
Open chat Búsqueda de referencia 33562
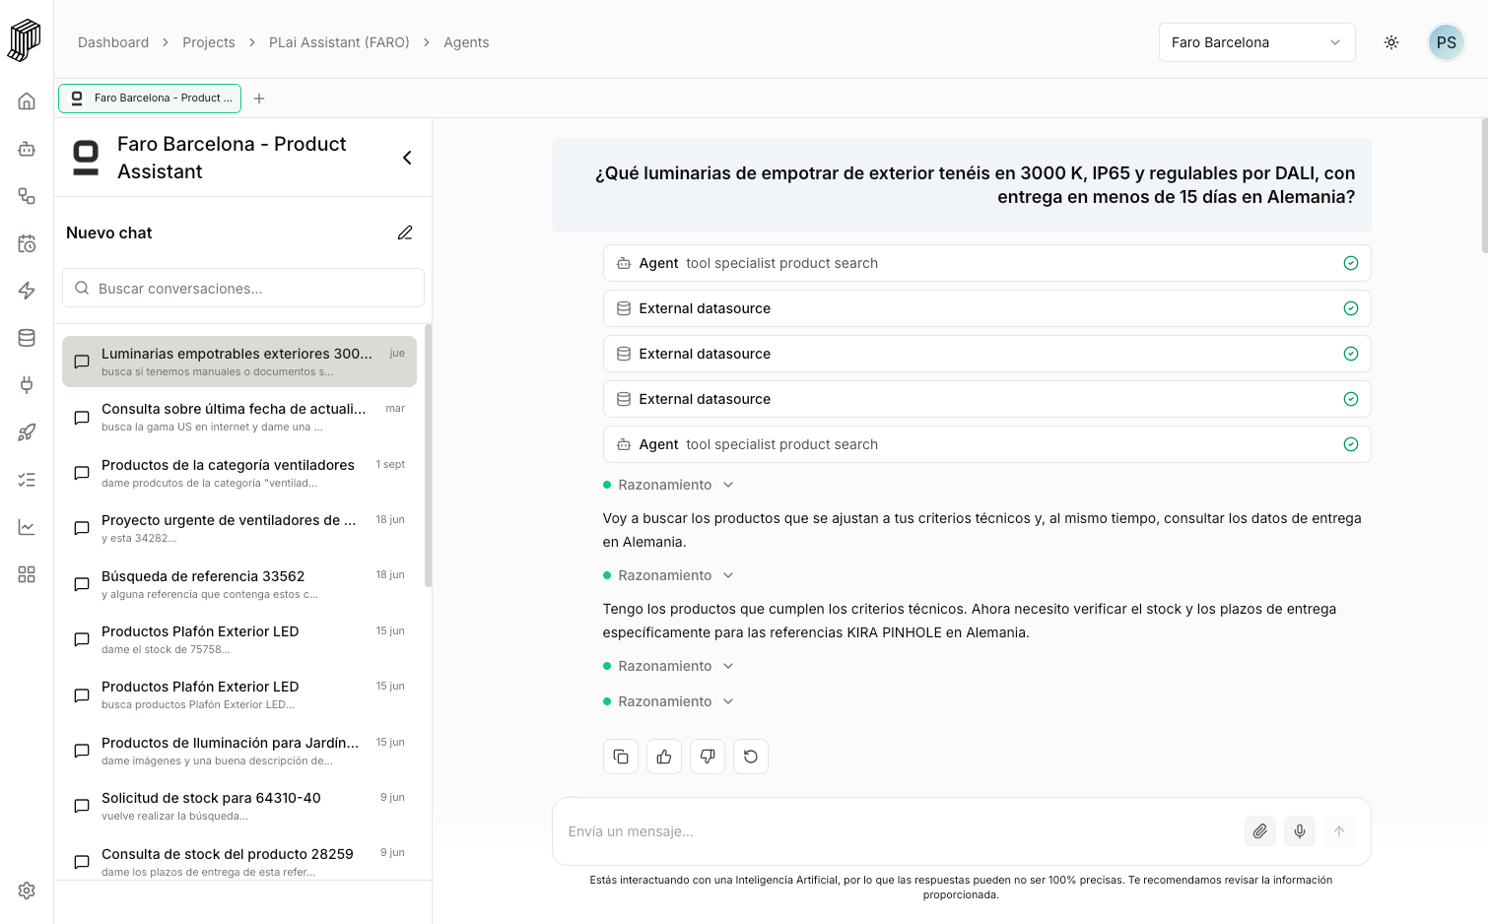[x=239, y=584]
